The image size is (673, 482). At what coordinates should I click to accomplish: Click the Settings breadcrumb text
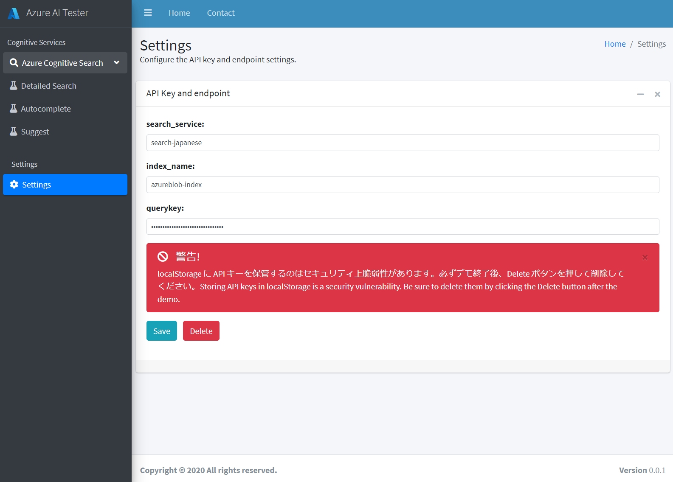coord(651,44)
